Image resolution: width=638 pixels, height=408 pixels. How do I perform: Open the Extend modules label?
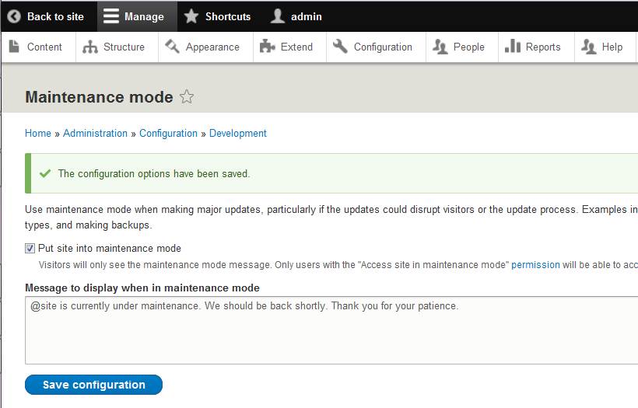coord(296,47)
